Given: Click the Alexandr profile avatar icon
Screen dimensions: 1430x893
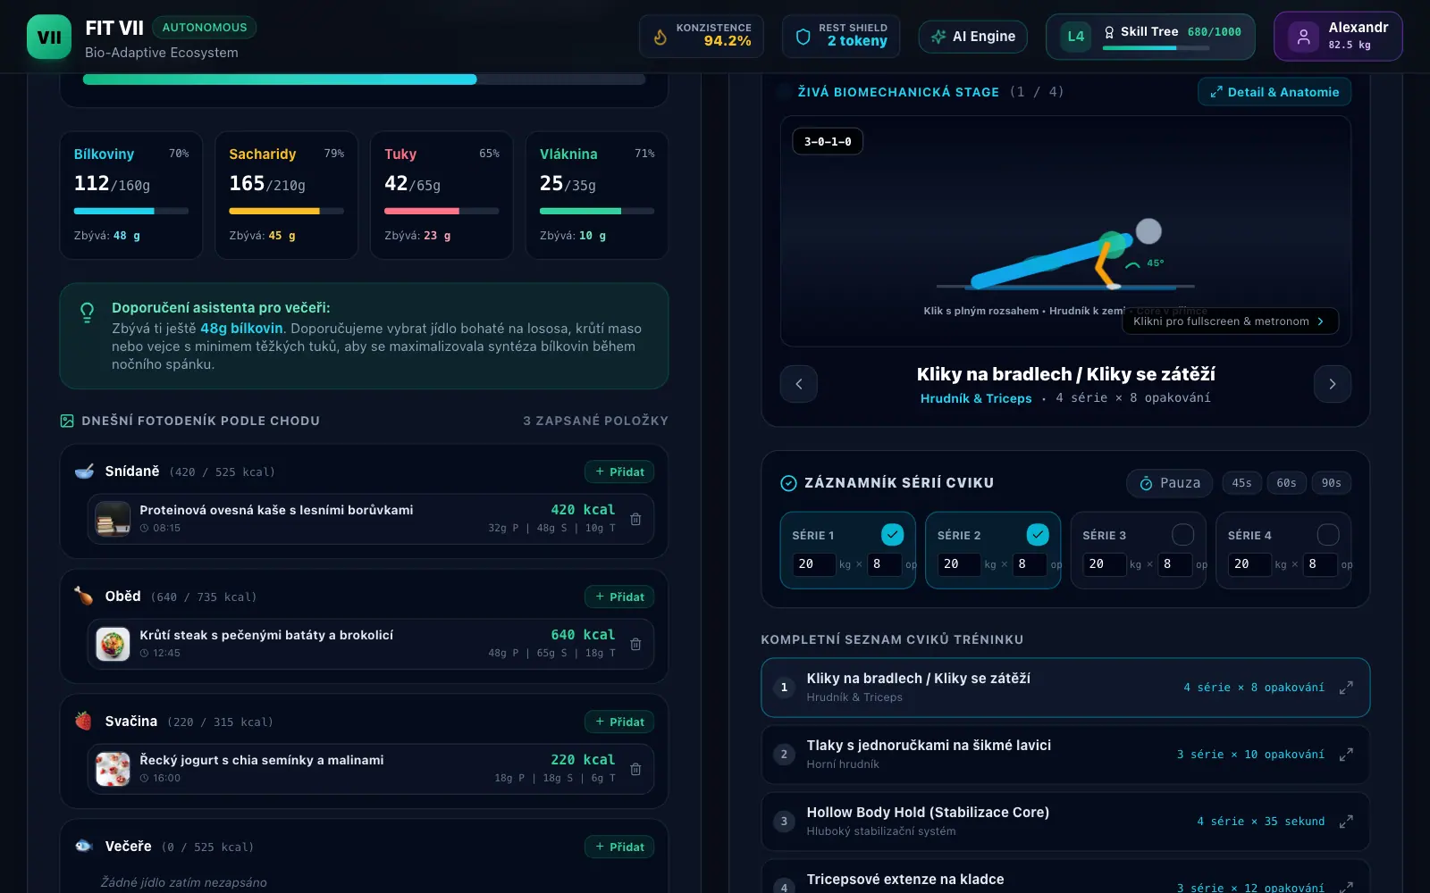Looking at the screenshot, I should (1303, 37).
